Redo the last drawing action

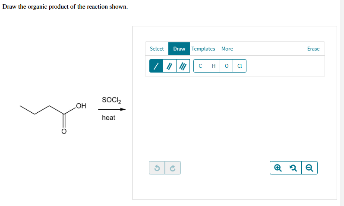click(x=173, y=168)
